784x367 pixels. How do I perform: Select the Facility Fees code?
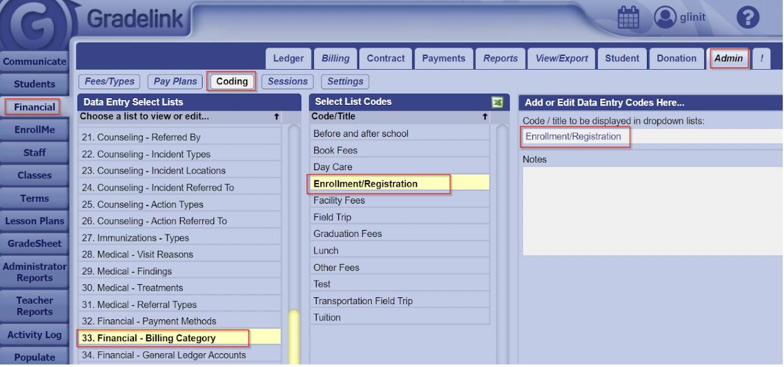pos(400,200)
